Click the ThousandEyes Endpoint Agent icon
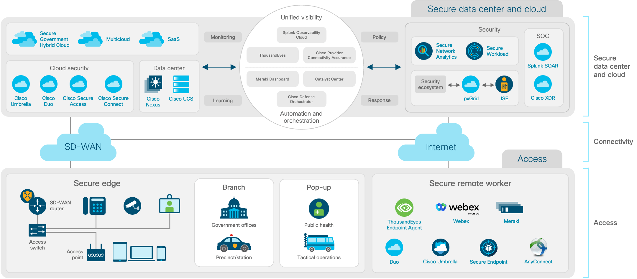 [404, 208]
